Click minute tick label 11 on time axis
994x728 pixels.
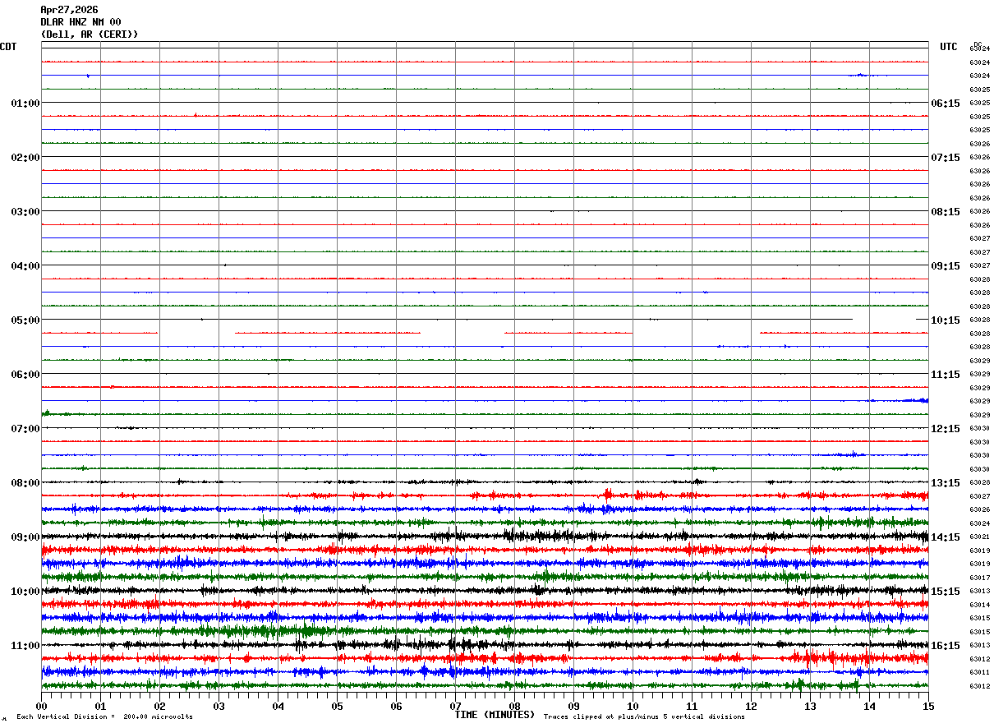point(692,706)
